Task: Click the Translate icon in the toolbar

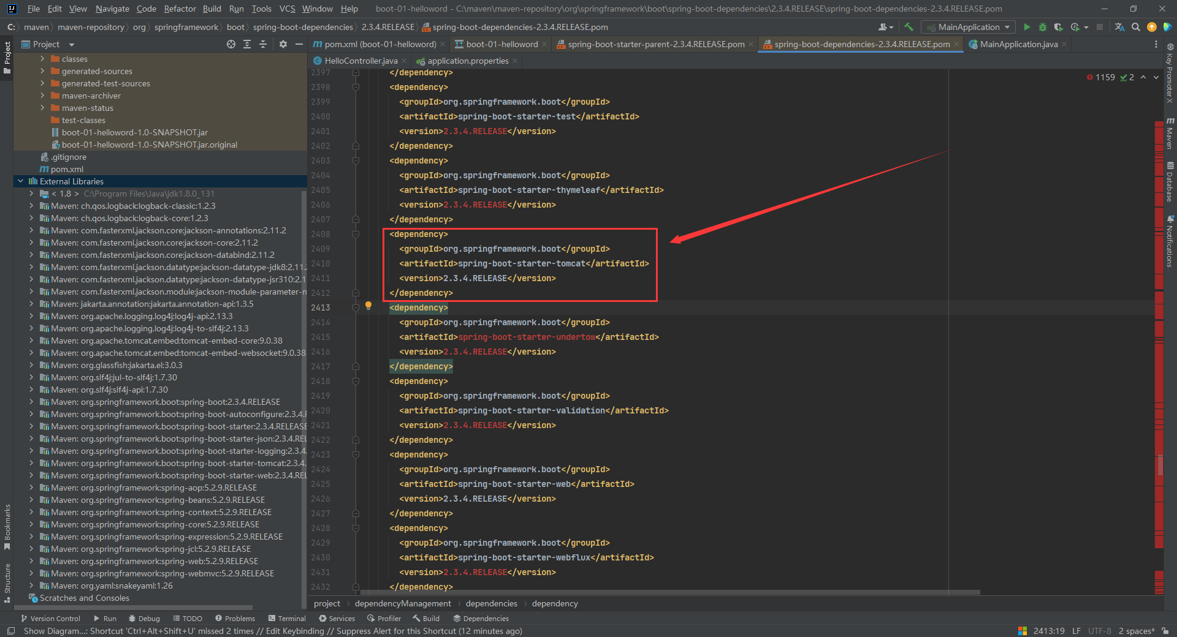Action: pos(1119,27)
